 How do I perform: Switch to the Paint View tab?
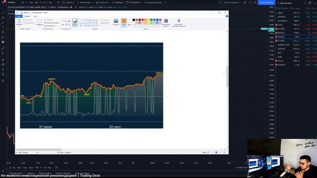35,16
